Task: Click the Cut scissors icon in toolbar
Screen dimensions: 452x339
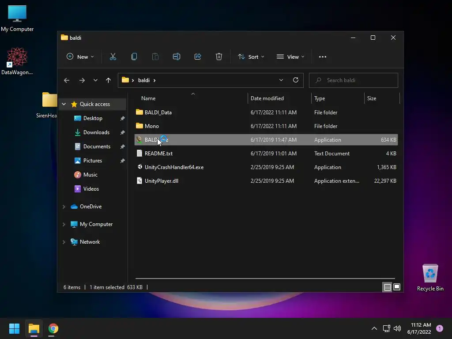Action: [x=113, y=57]
